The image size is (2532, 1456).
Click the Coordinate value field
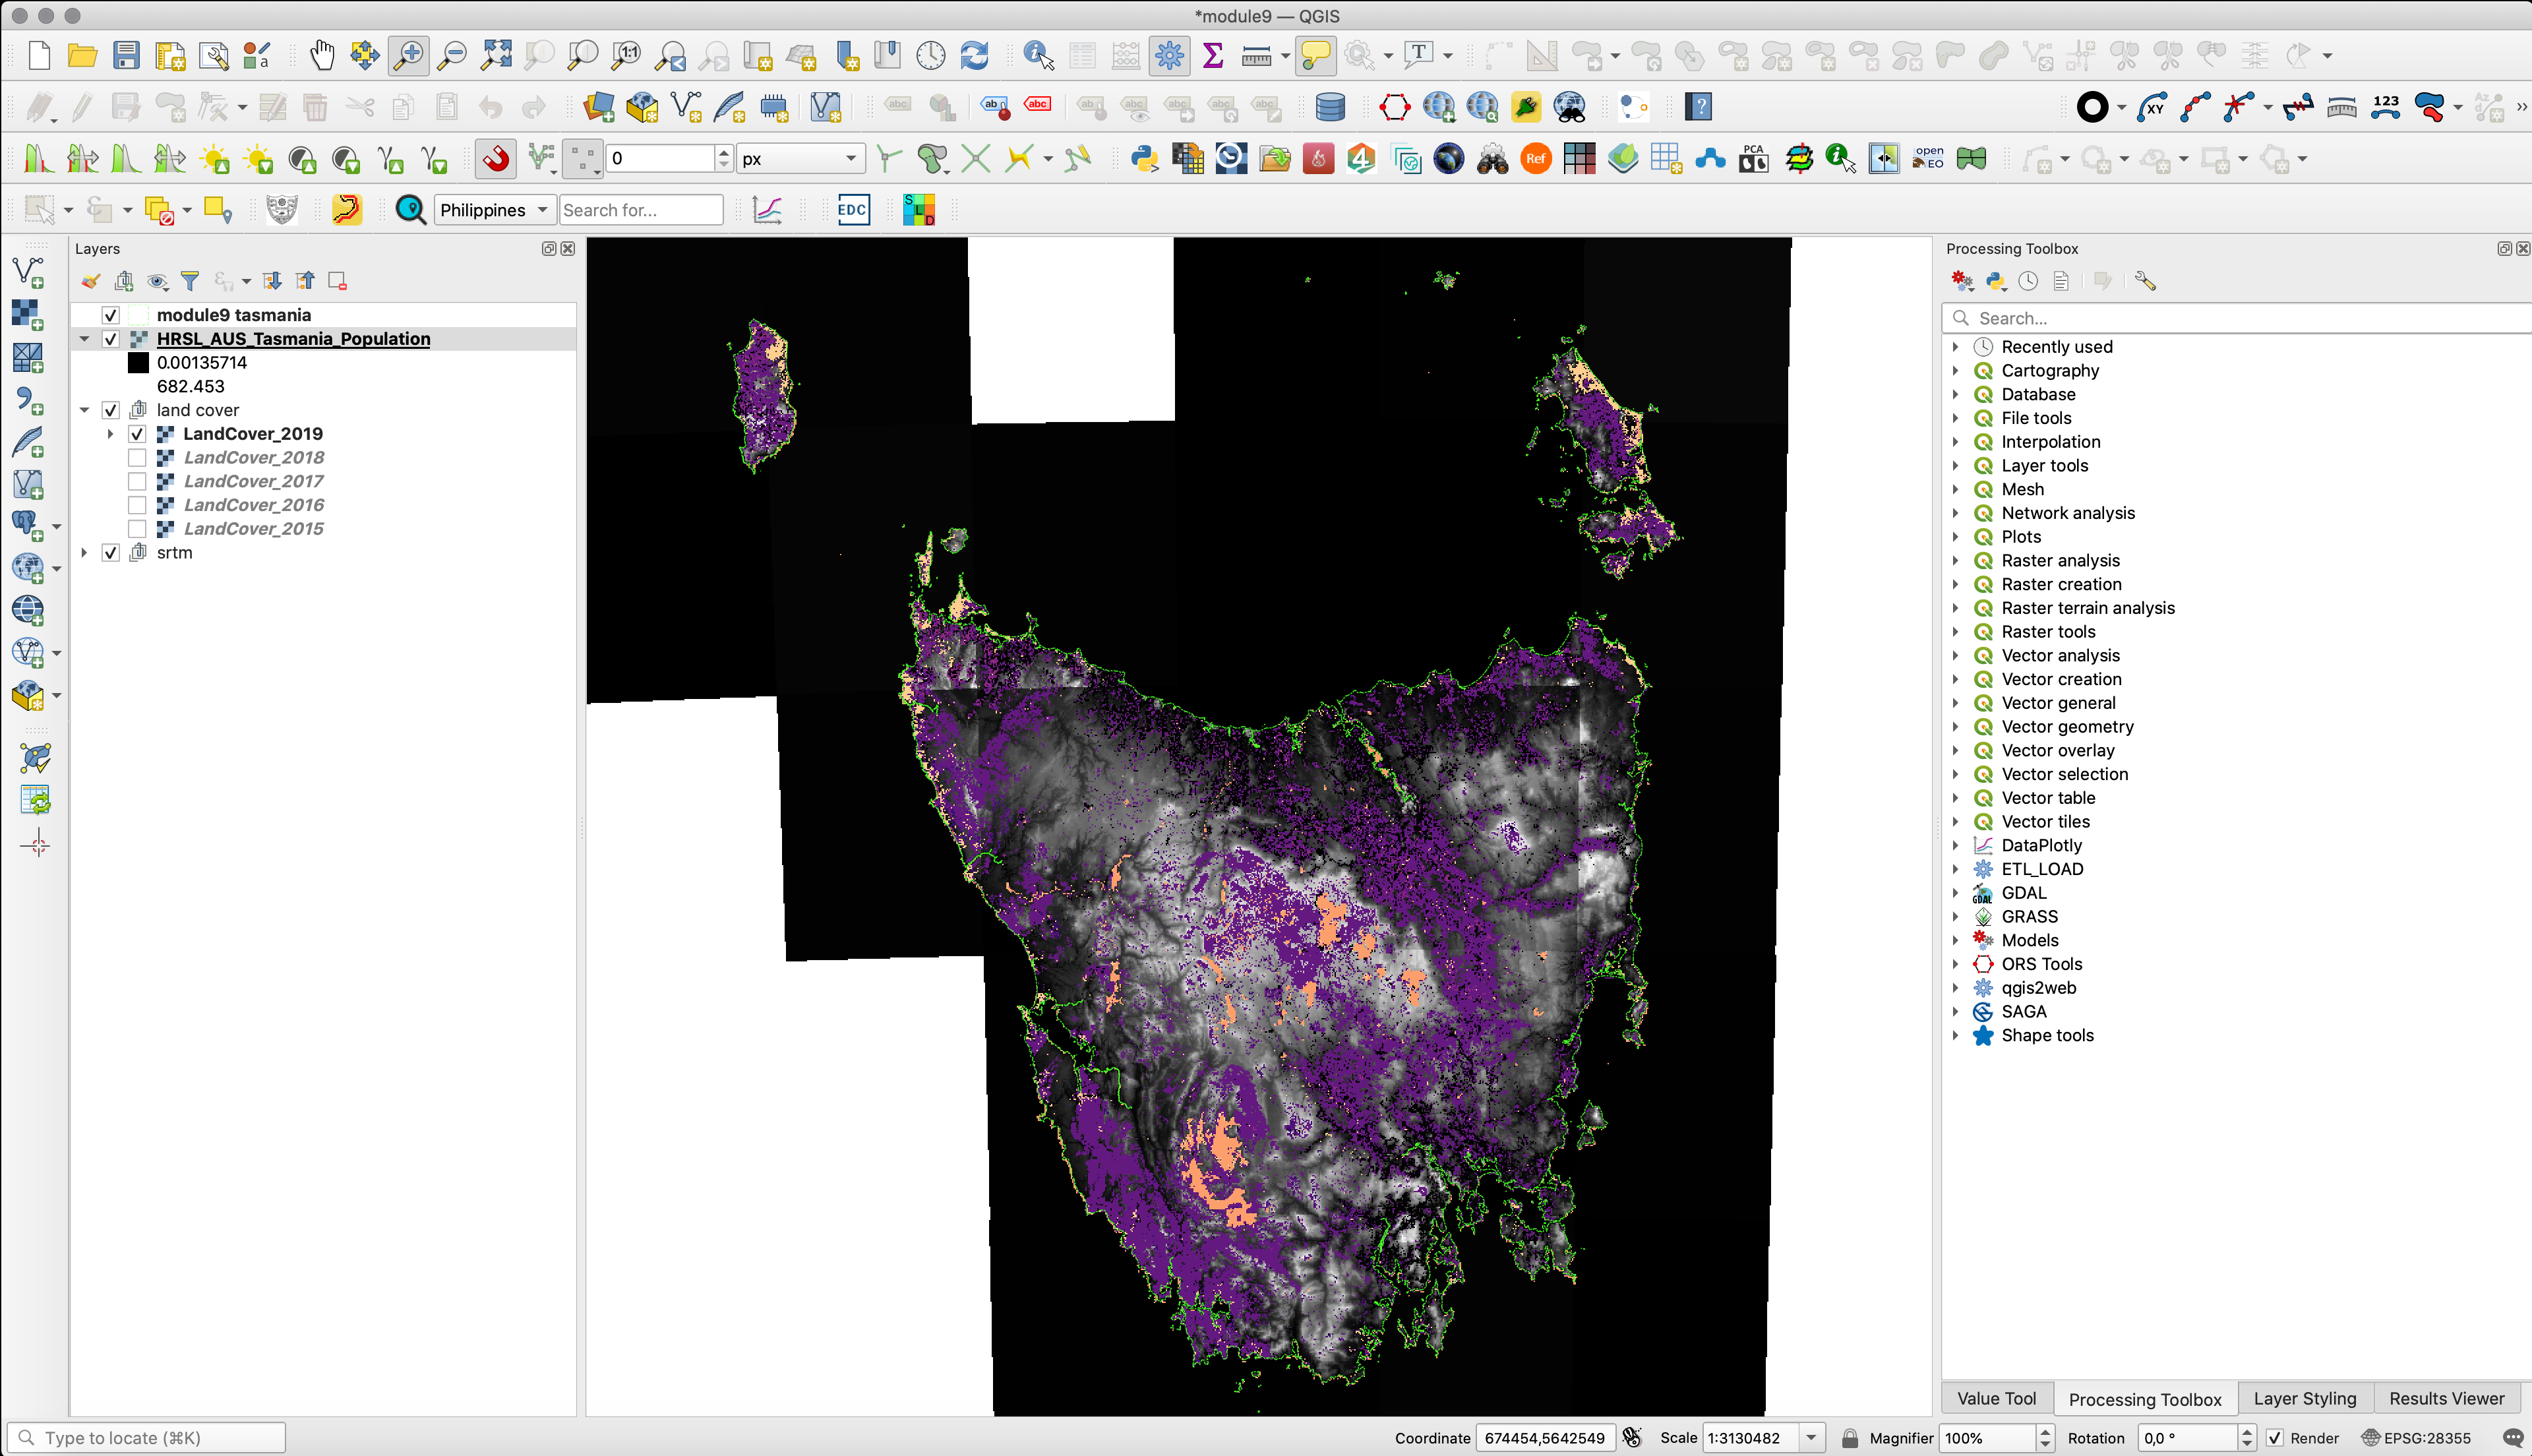(x=1546, y=1438)
